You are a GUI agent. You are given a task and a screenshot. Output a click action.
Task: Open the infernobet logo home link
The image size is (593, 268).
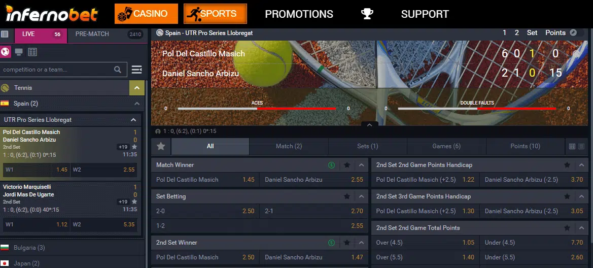[x=52, y=14]
